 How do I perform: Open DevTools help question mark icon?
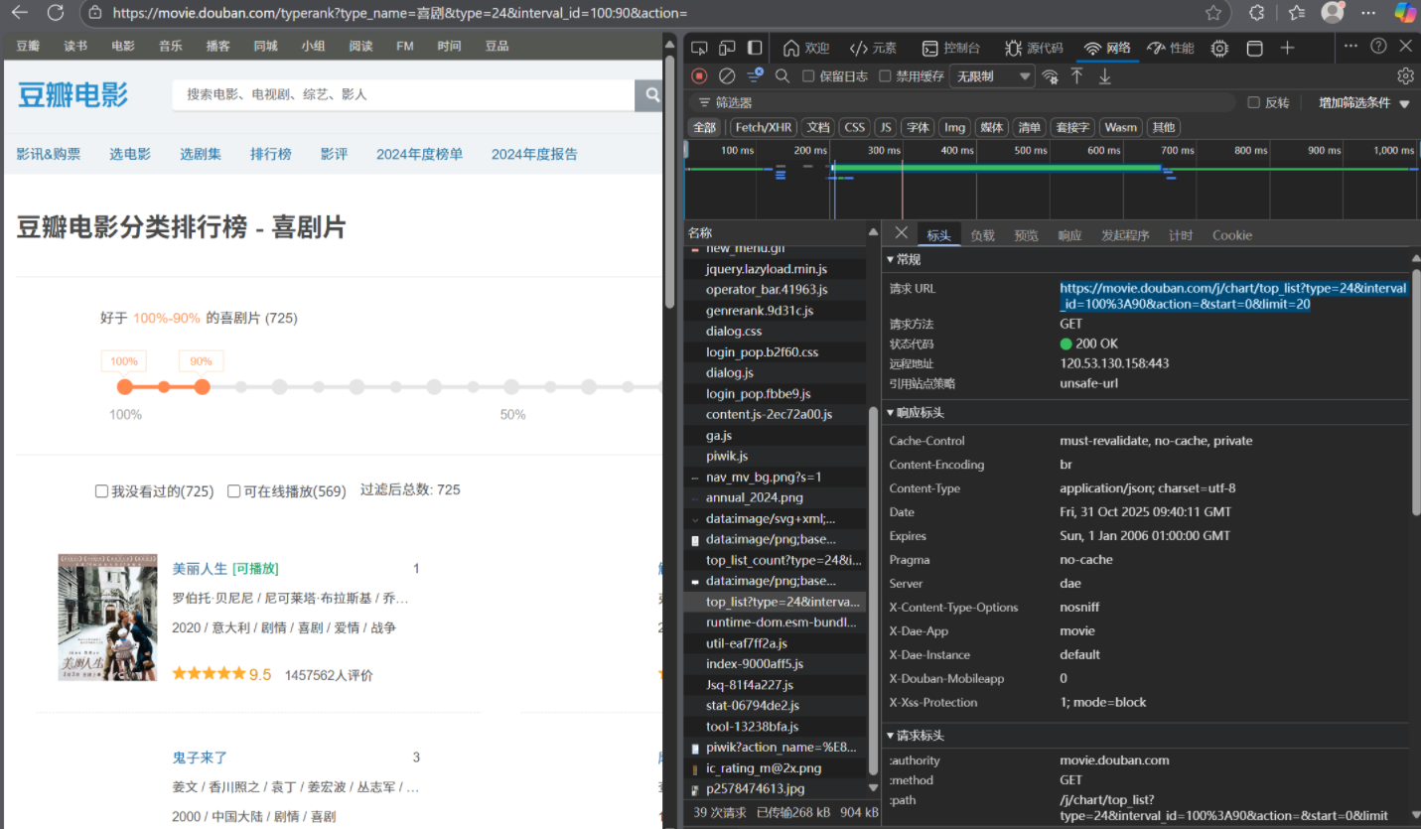pos(1378,46)
